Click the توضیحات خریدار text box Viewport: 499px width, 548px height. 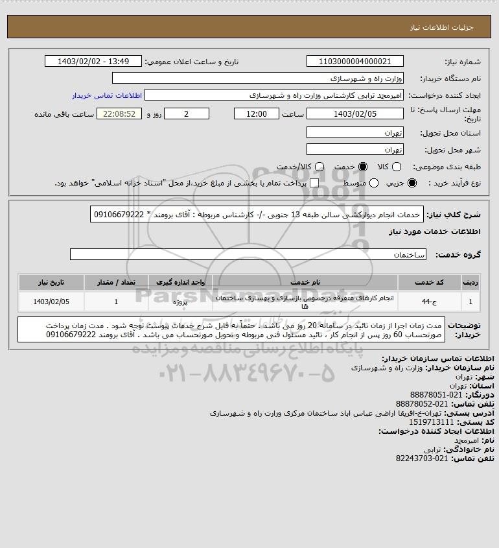(231, 330)
